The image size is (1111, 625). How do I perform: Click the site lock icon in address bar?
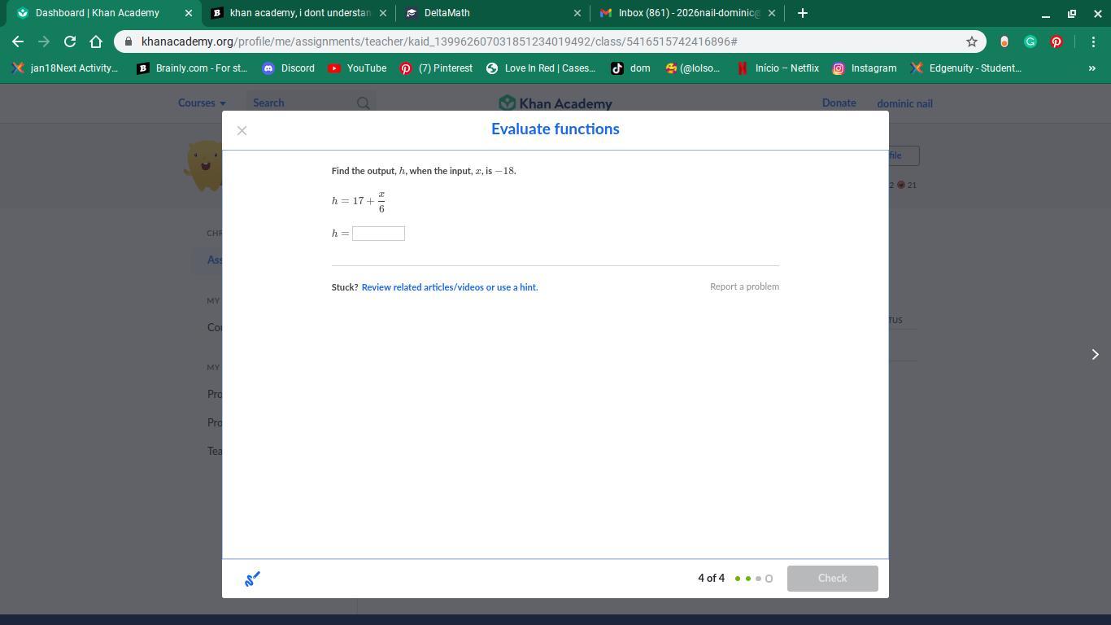coord(129,42)
